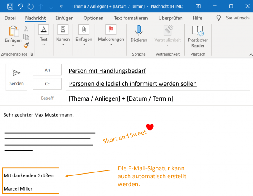
Task: Maximize the message window
Action: point(231,6)
